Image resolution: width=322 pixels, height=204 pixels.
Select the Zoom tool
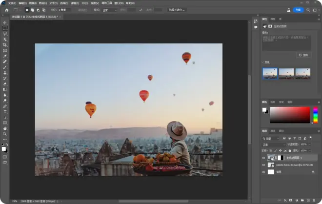[x=5, y=134]
